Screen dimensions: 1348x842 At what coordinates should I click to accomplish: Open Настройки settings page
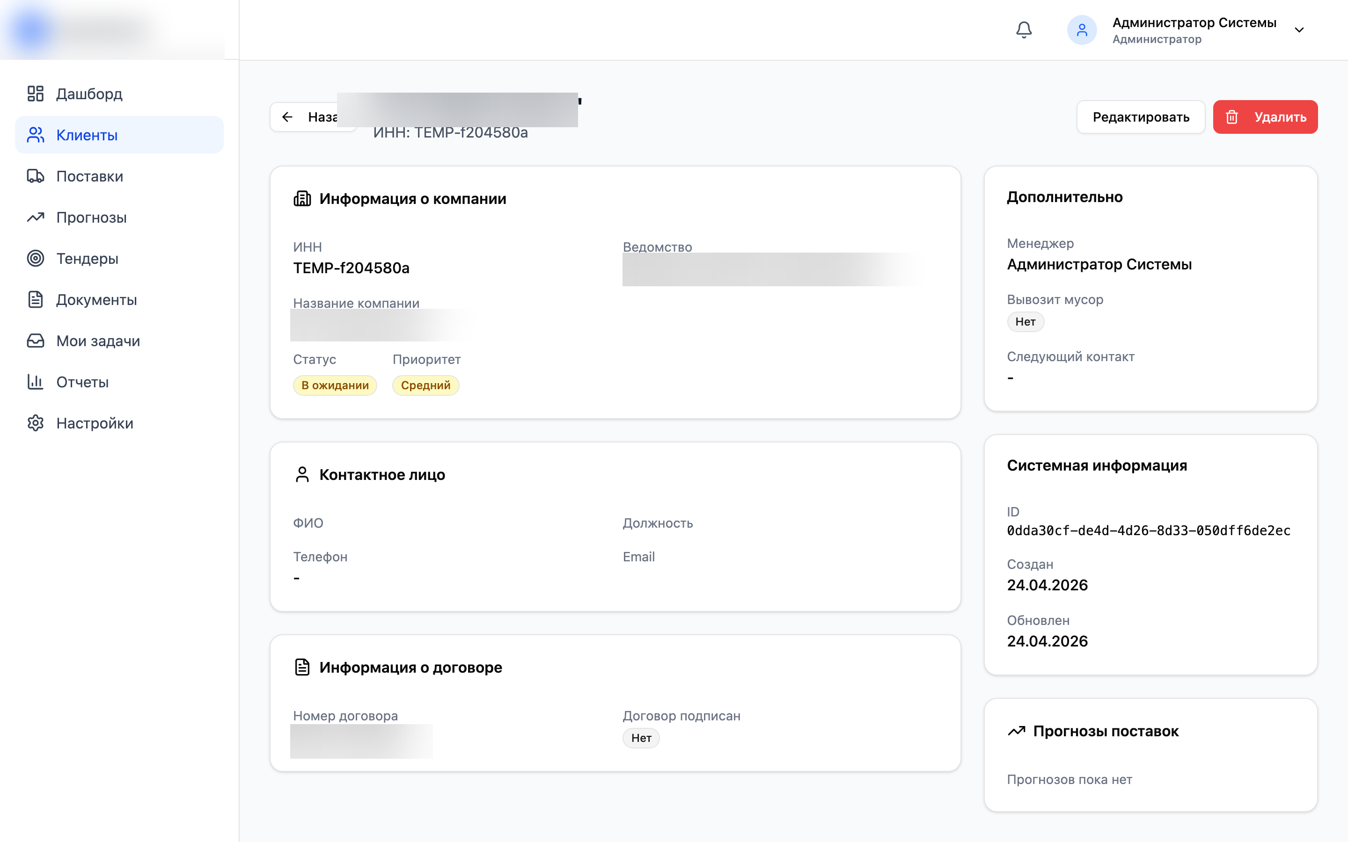pyautogui.click(x=119, y=423)
